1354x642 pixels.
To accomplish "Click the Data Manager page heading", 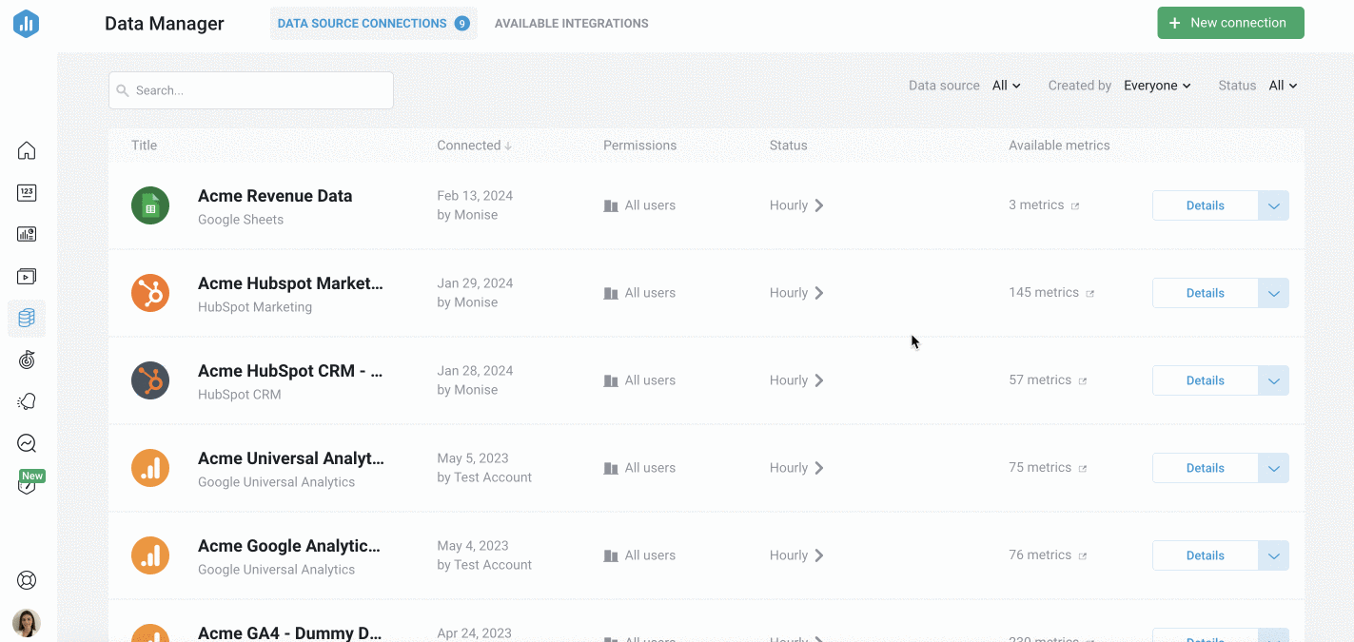I will coord(165,24).
